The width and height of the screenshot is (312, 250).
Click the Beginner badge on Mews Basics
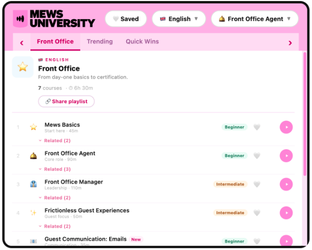234,127
